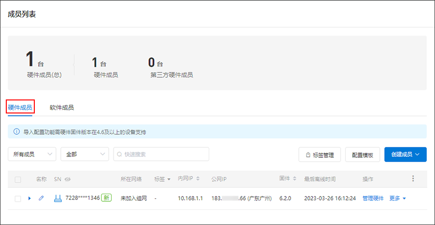Open the 标签 column filter arrow
The height and width of the screenshot is (225, 435).
point(169,180)
